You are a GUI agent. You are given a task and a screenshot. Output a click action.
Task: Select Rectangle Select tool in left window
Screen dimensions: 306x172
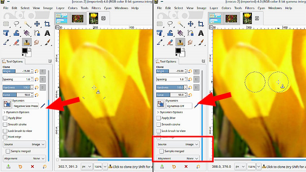click(6, 24)
